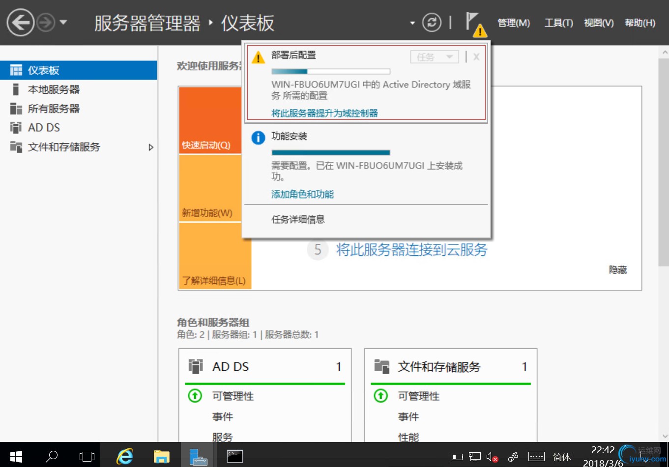
Task: Click the 部署后配置 progress bar
Action: [x=331, y=72]
